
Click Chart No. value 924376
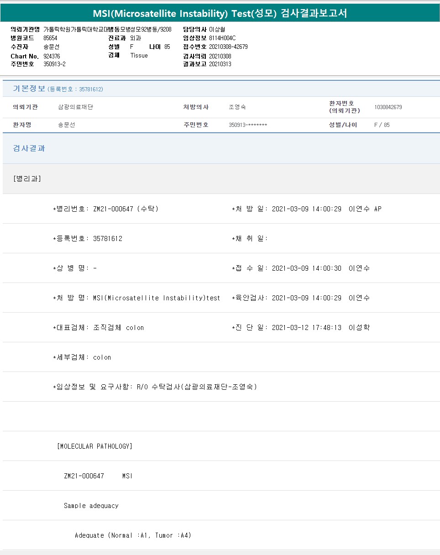pyautogui.click(x=52, y=56)
